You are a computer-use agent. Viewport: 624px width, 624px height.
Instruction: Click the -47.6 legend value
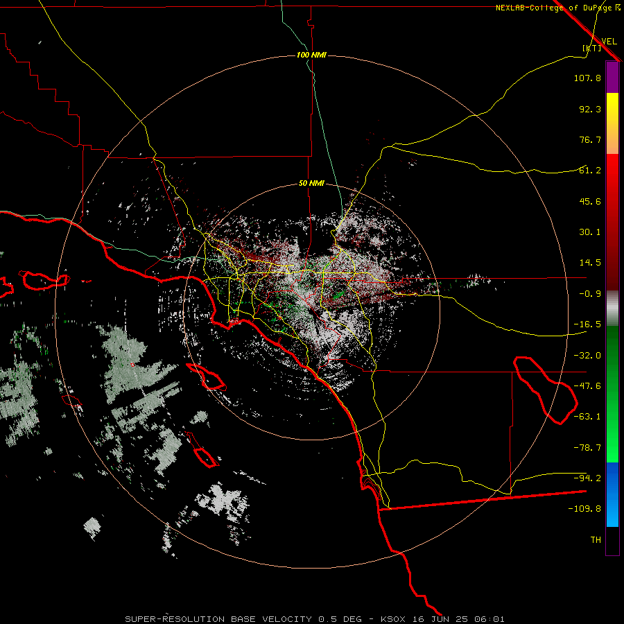587,386
